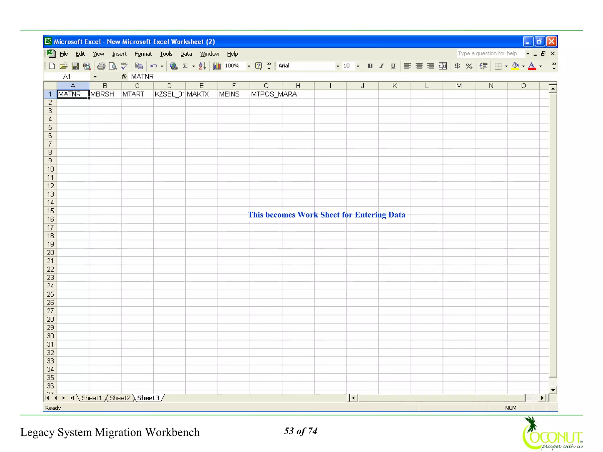The width and height of the screenshot is (603, 452).
Task: Apply yellow Fill Color bucket
Action: 515,66
